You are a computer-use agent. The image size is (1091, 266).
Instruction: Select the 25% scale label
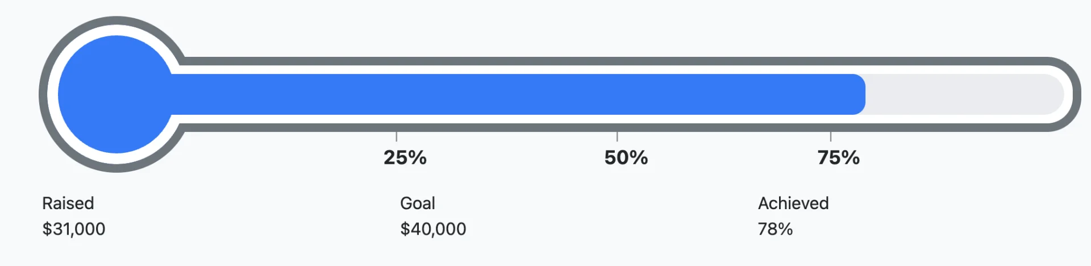[x=405, y=157]
